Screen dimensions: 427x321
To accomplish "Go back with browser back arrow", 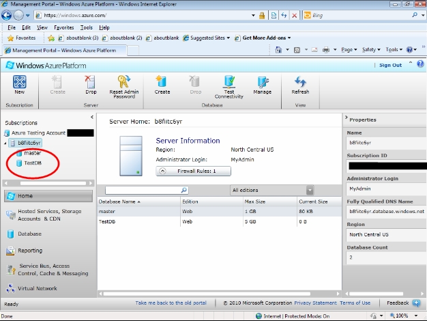I will point(7,15).
